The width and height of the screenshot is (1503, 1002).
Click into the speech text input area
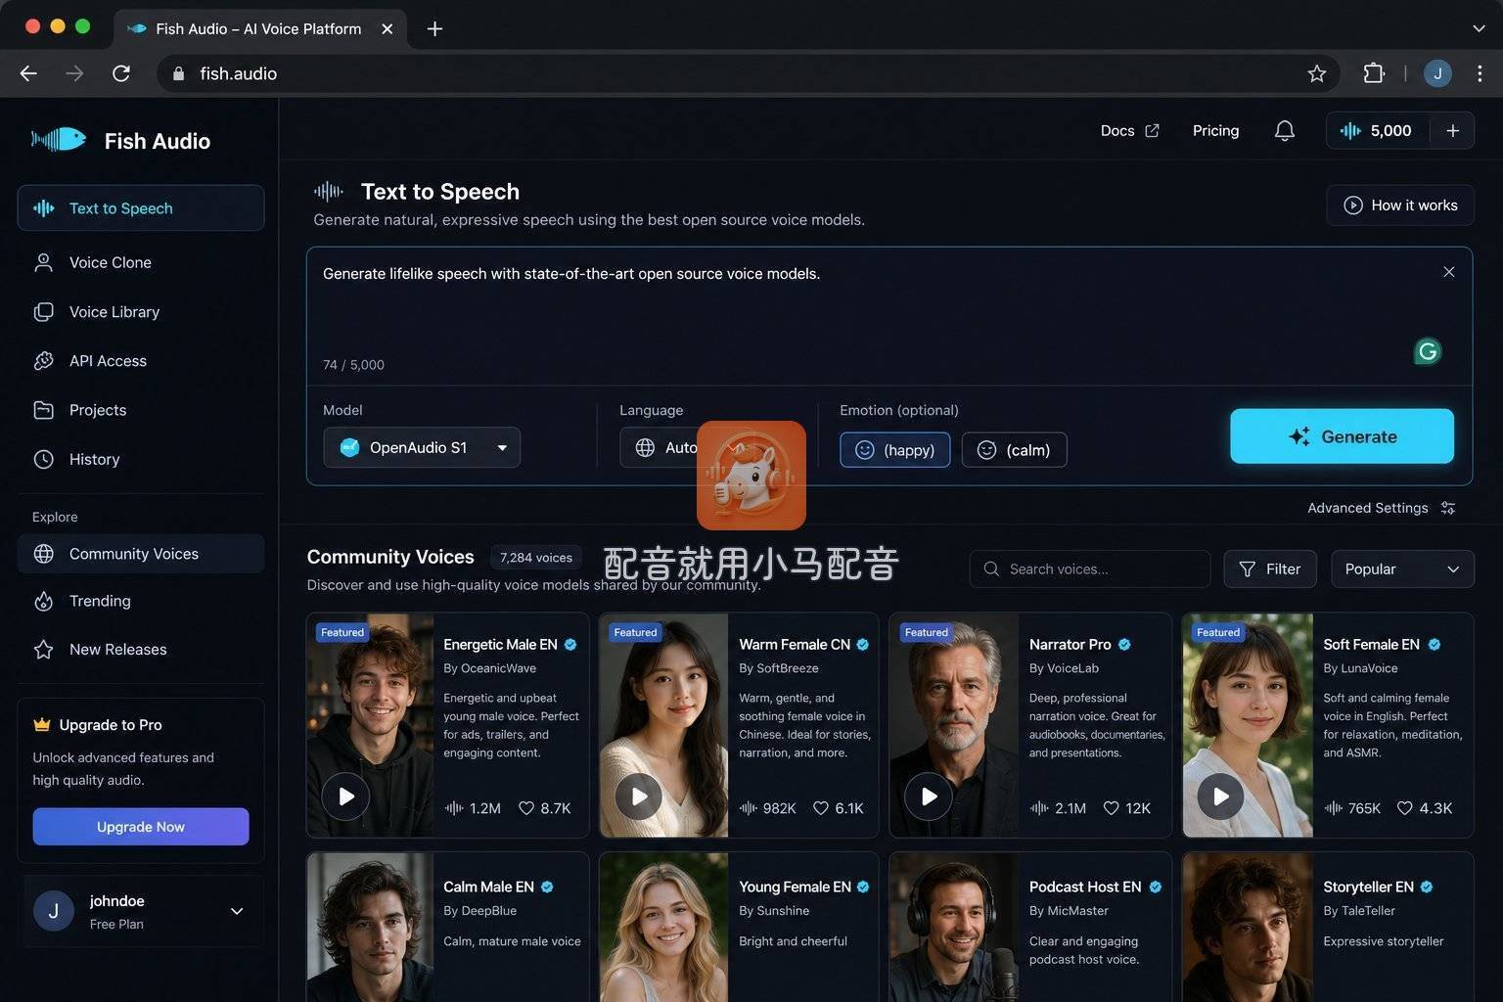[x=889, y=316]
